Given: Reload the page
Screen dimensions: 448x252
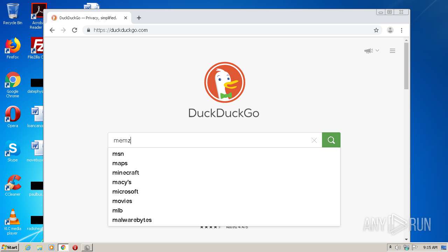Looking at the screenshot, I should [x=75, y=30].
